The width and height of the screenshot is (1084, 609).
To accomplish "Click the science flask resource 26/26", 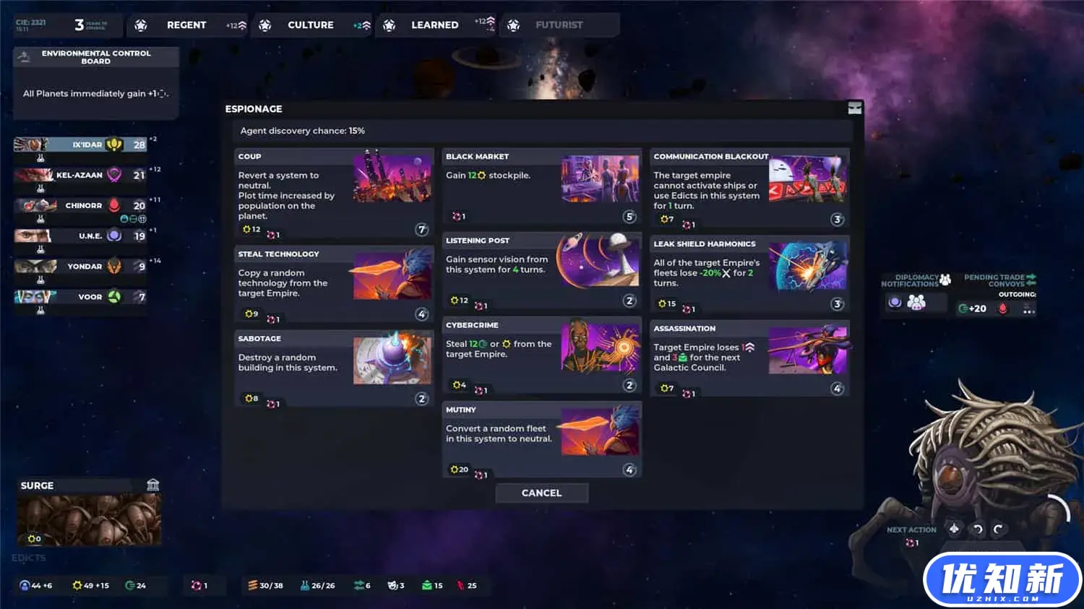I will coord(317,585).
